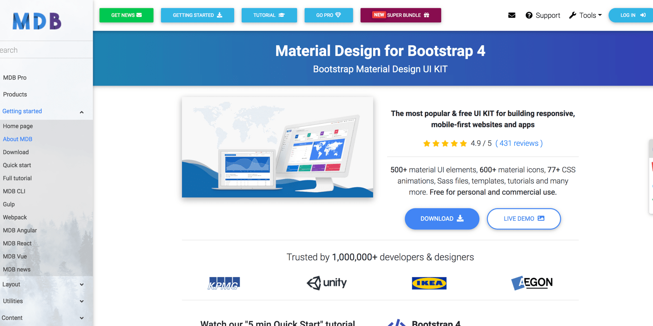Select Products in sidebar
Screen dimensions: 653x326
[x=15, y=95]
